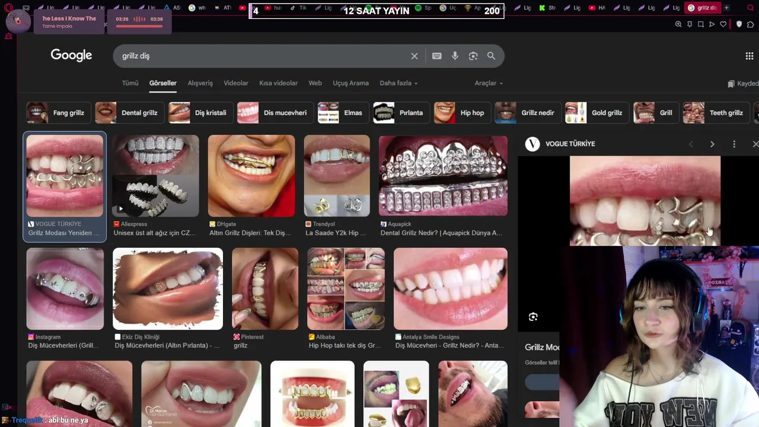Start voice search with microphone icon
Screen dimensions: 759x427
point(455,56)
